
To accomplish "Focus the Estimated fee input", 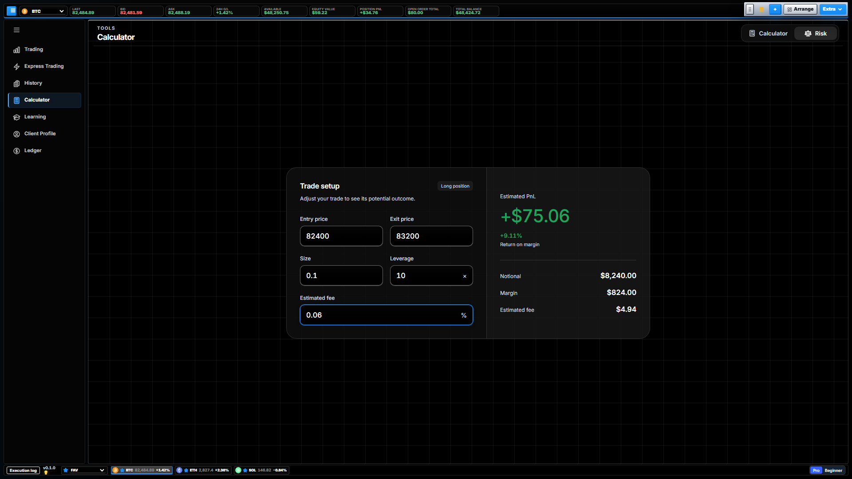I will 387,315.
